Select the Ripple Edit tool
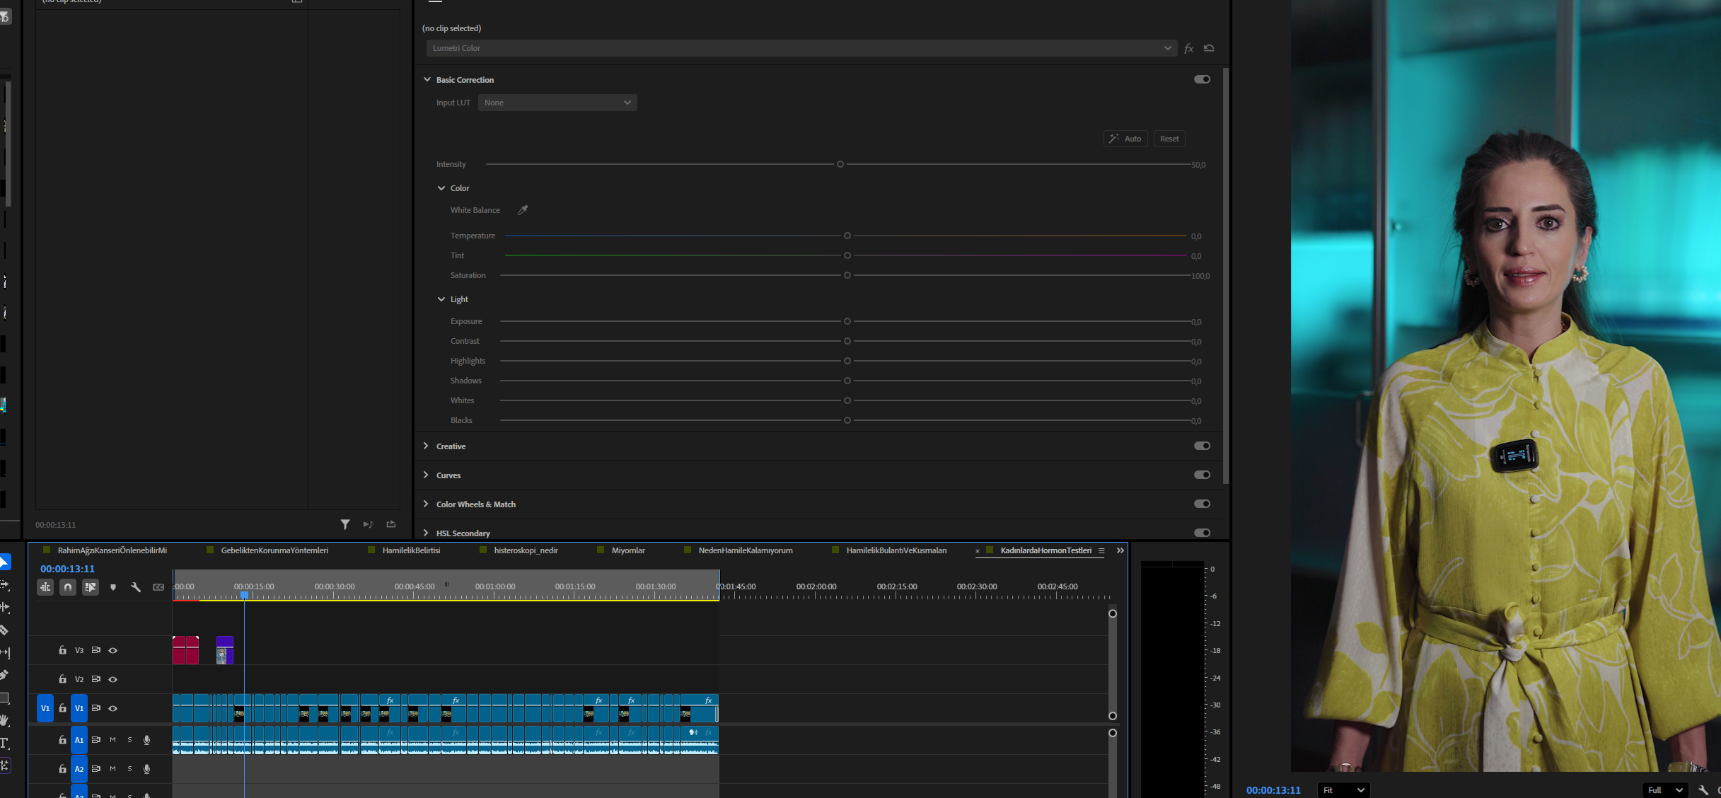Image resolution: width=1721 pixels, height=798 pixels. 4,608
